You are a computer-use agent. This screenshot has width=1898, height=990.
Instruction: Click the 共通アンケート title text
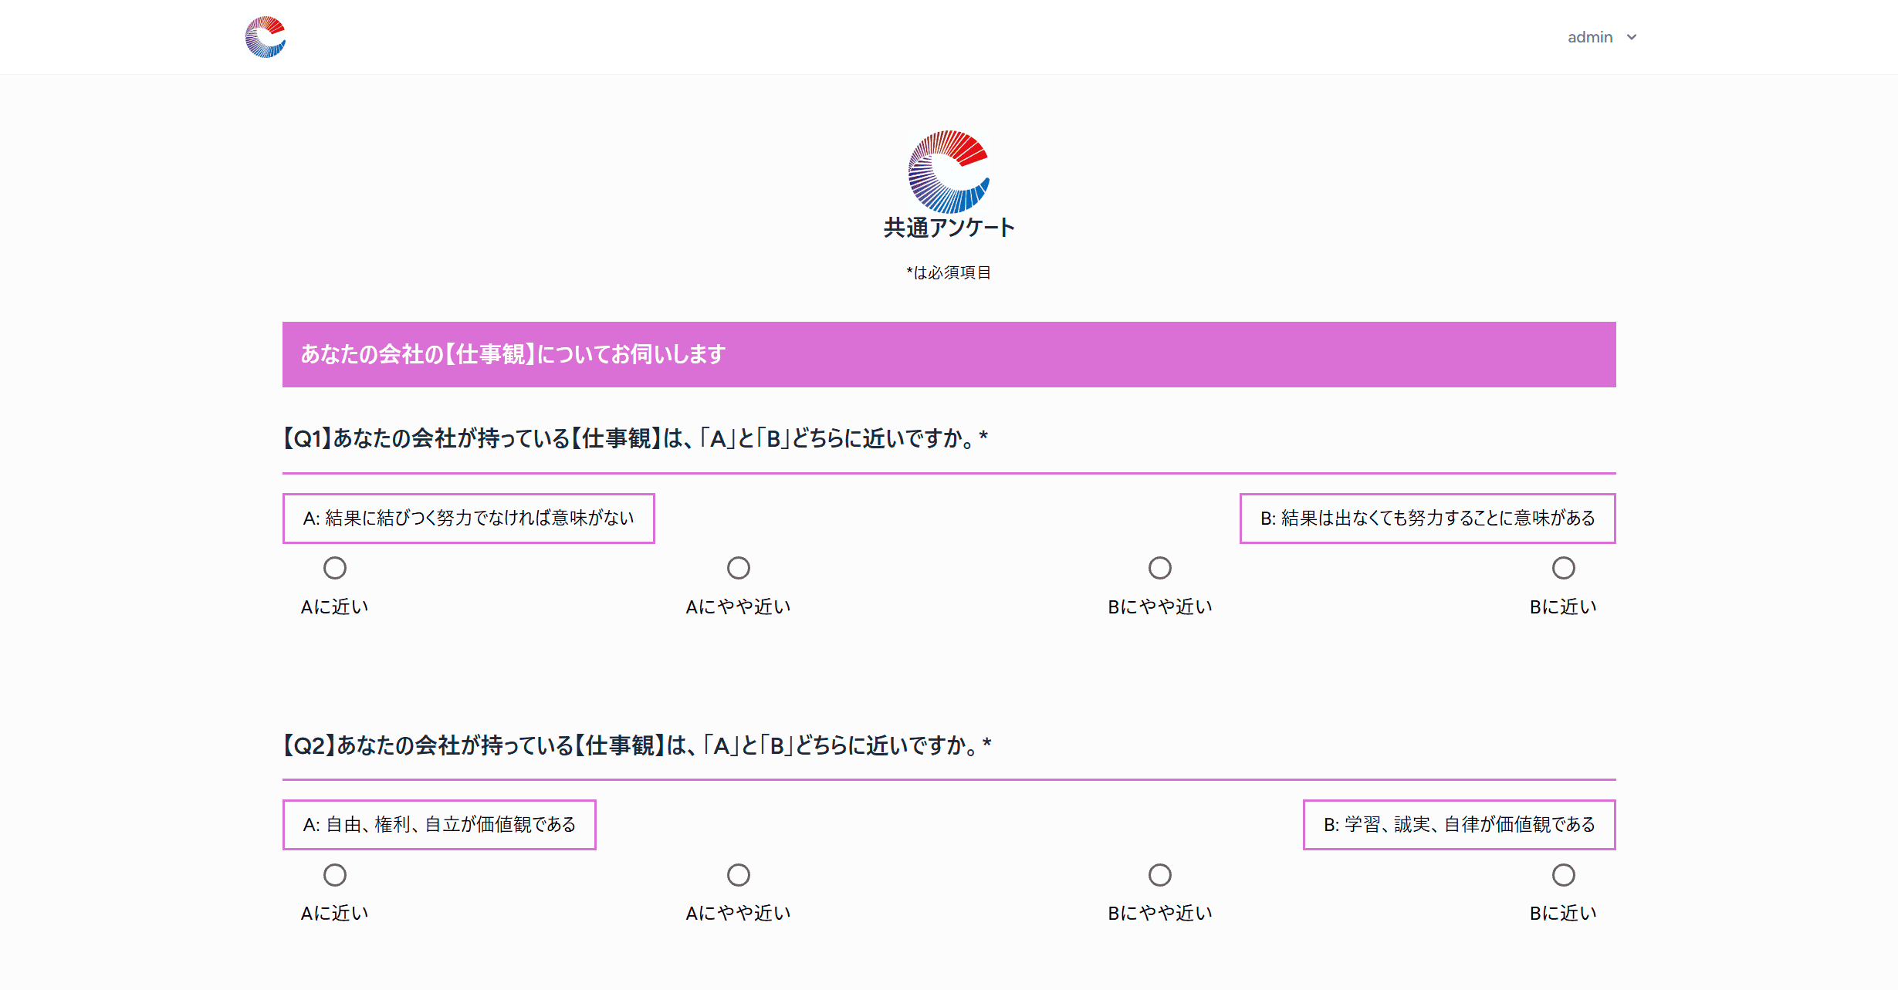(x=949, y=228)
